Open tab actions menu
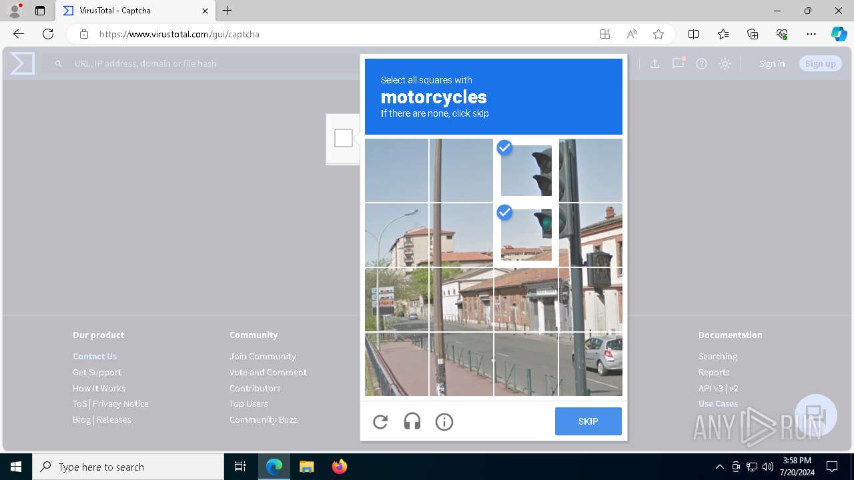Image resolution: width=854 pixels, height=480 pixels. (x=40, y=11)
